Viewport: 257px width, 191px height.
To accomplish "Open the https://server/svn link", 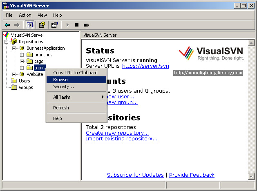I will pos(145,66).
